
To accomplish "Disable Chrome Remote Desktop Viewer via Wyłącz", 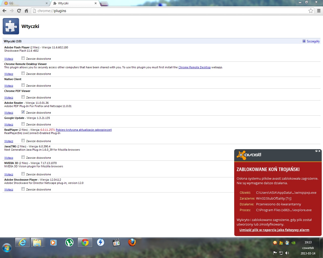I will [9, 74].
